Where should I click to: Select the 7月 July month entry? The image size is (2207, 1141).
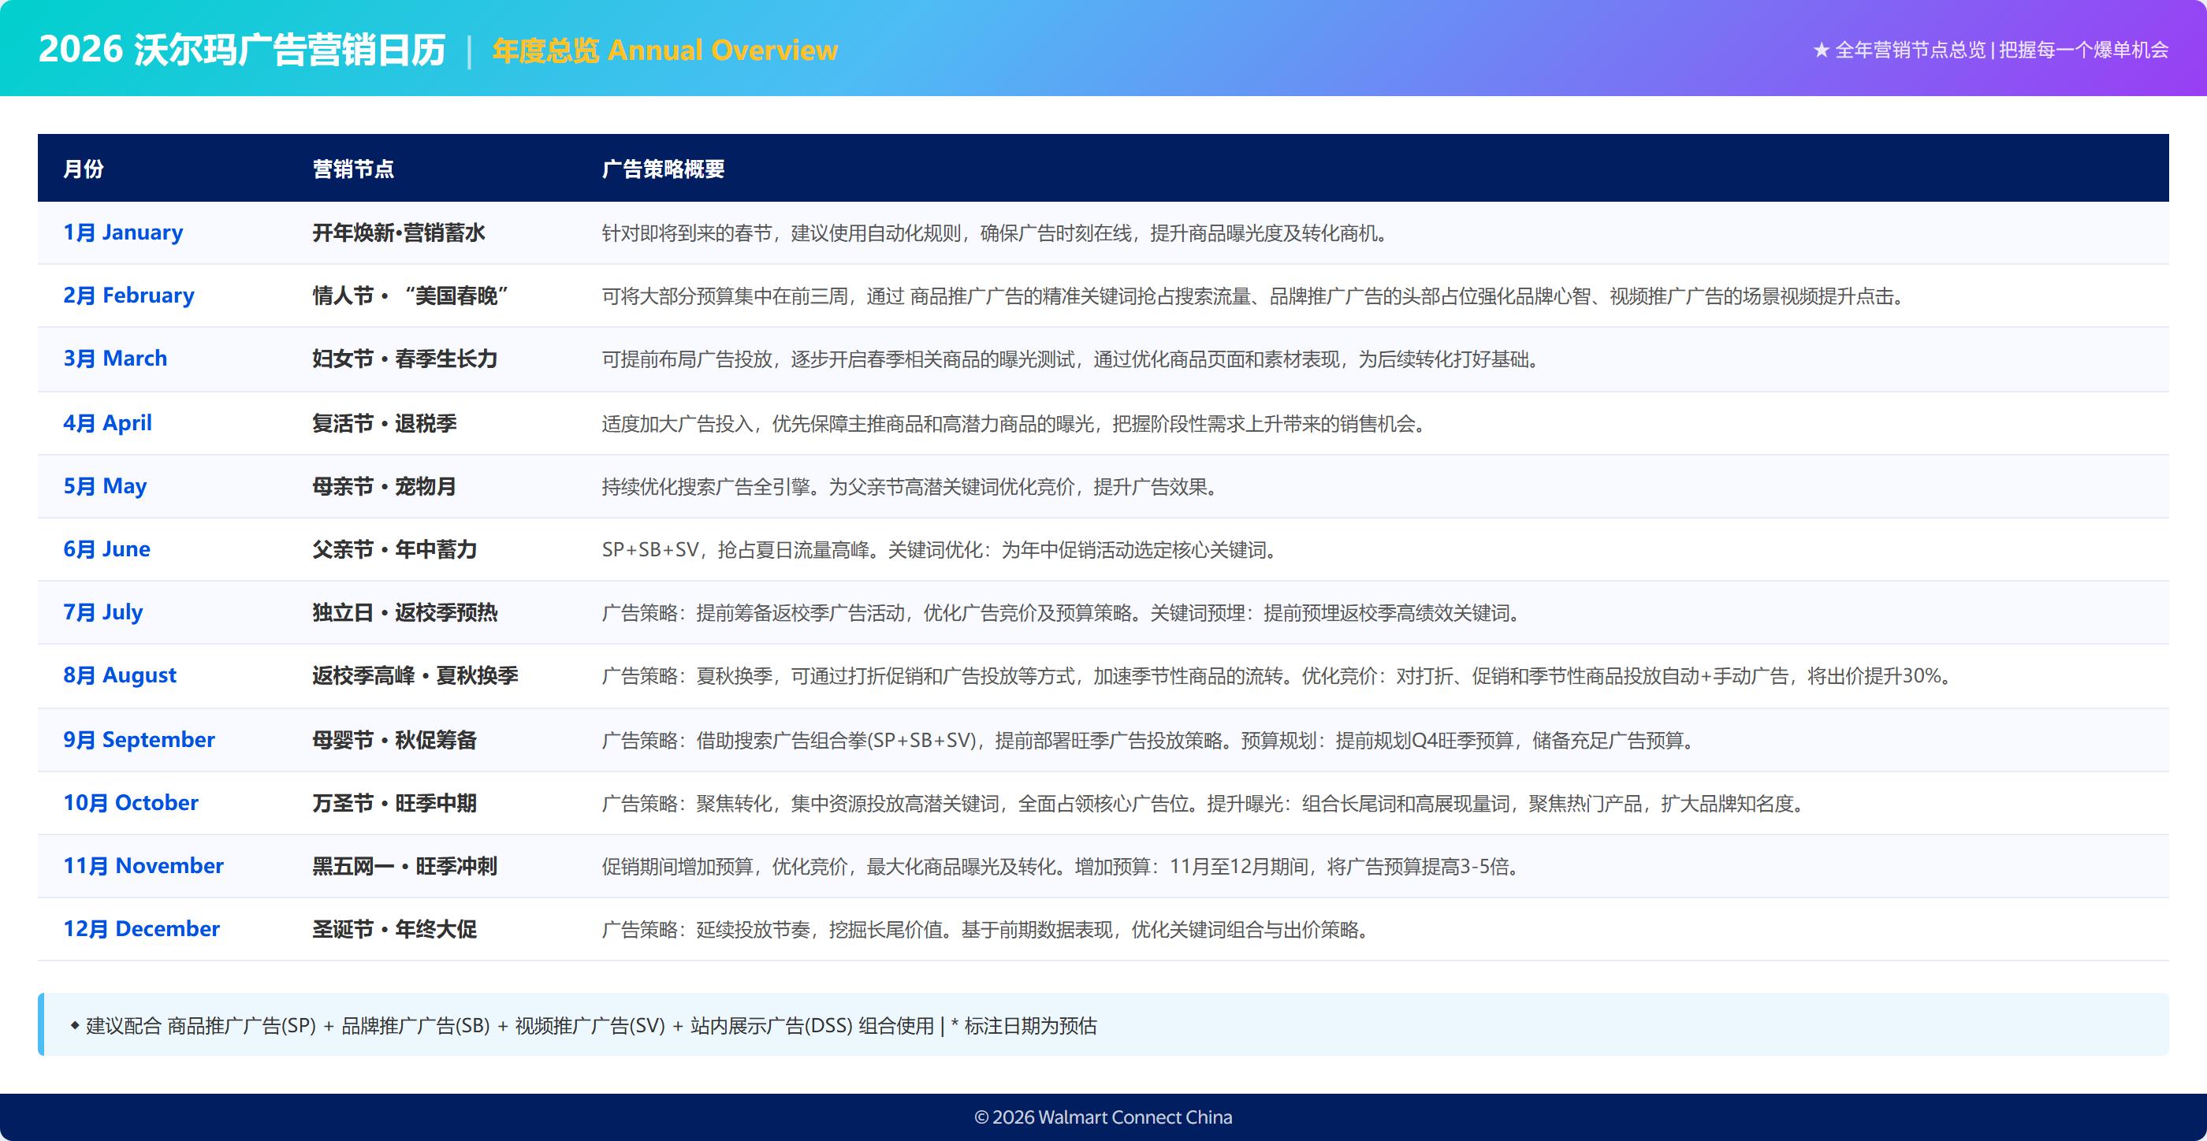(102, 612)
